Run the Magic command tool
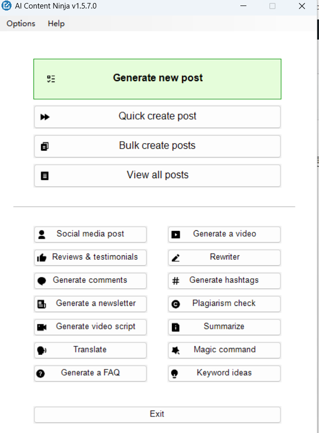 (224, 350)
